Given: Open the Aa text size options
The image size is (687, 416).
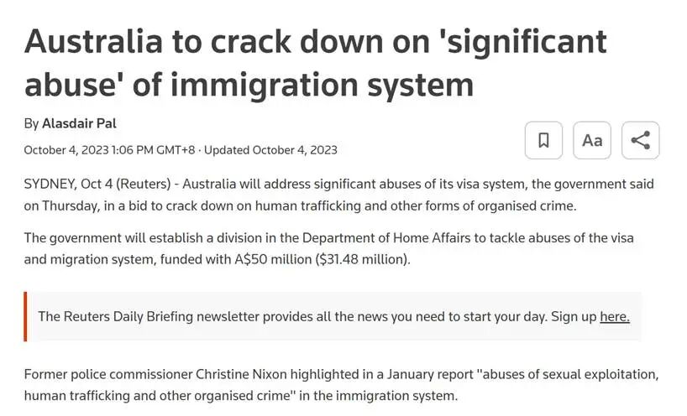Looking at the screenshot, I should pyautogui.click(x=592, y=140).
